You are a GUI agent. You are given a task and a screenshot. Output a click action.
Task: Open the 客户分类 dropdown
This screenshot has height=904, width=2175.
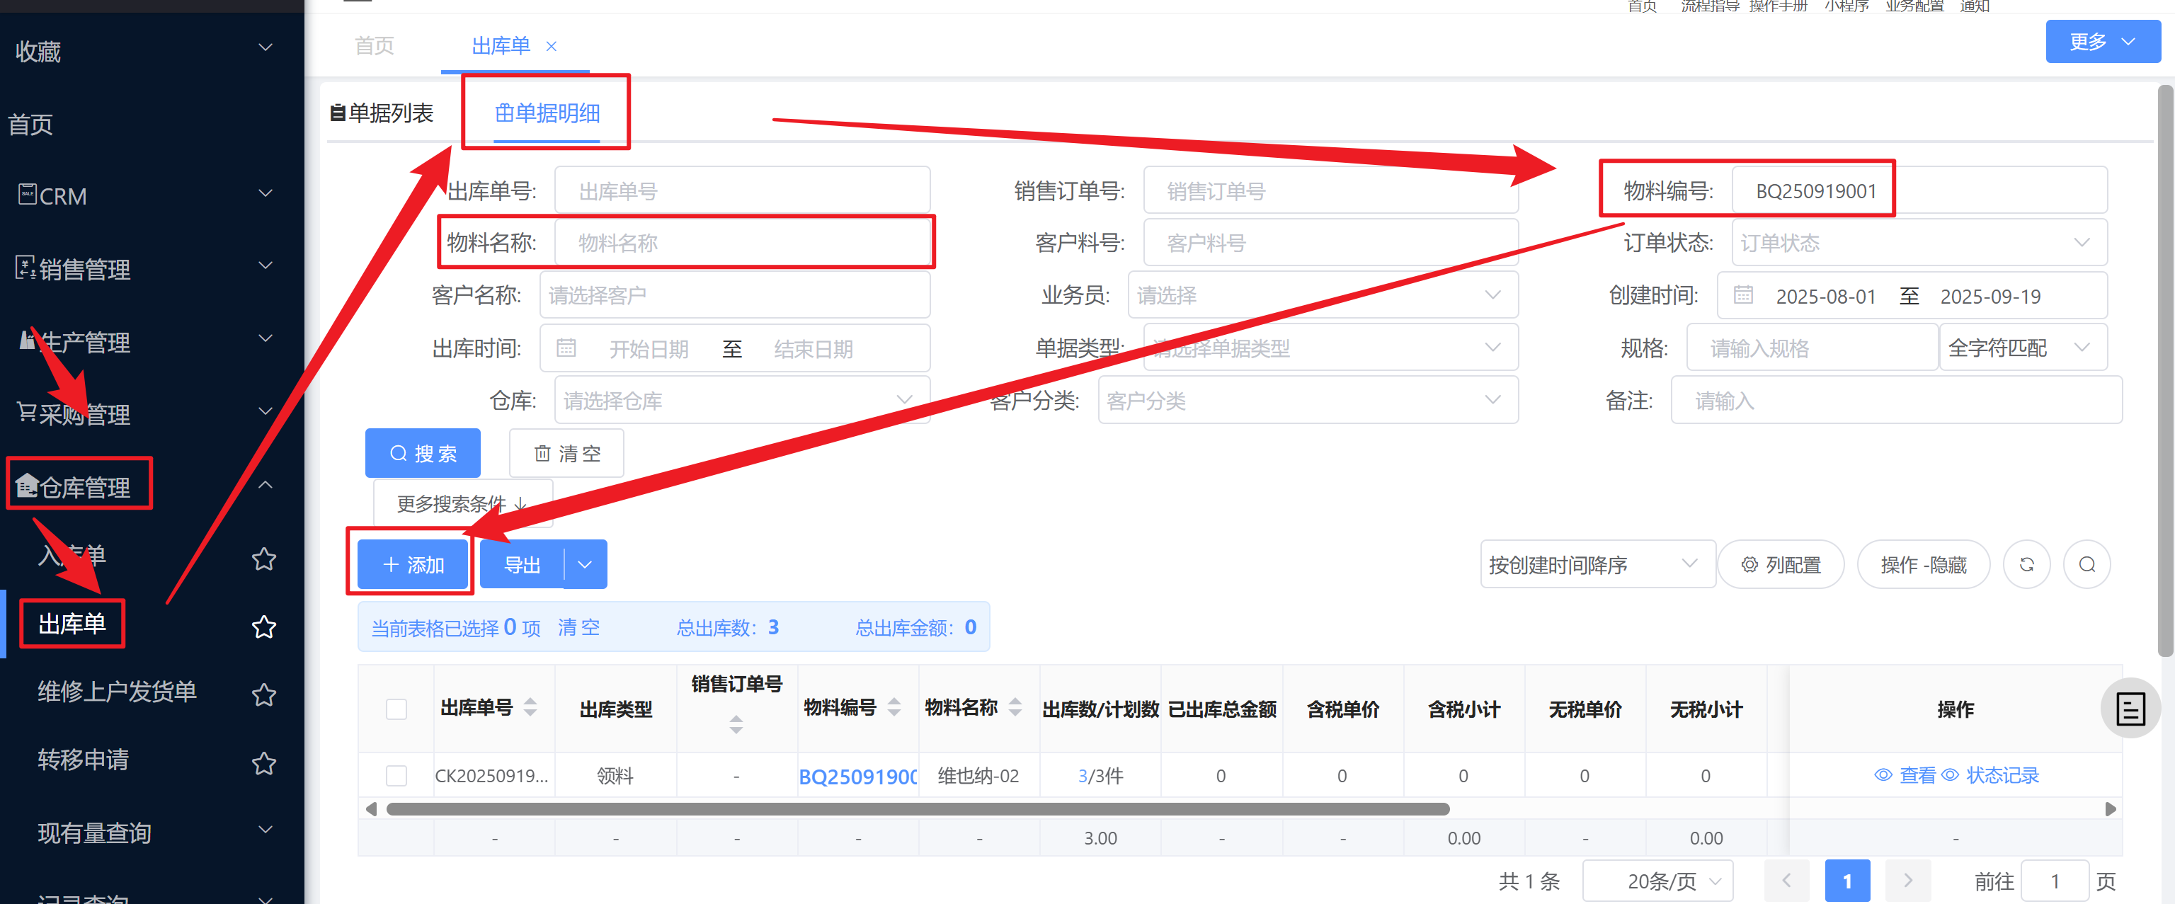(x=1307, y=399)
